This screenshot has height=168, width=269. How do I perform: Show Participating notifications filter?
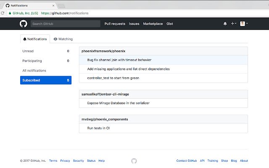(46, 61)
